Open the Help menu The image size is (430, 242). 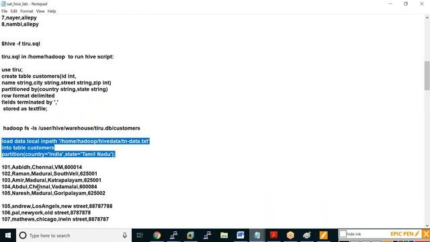52,11
